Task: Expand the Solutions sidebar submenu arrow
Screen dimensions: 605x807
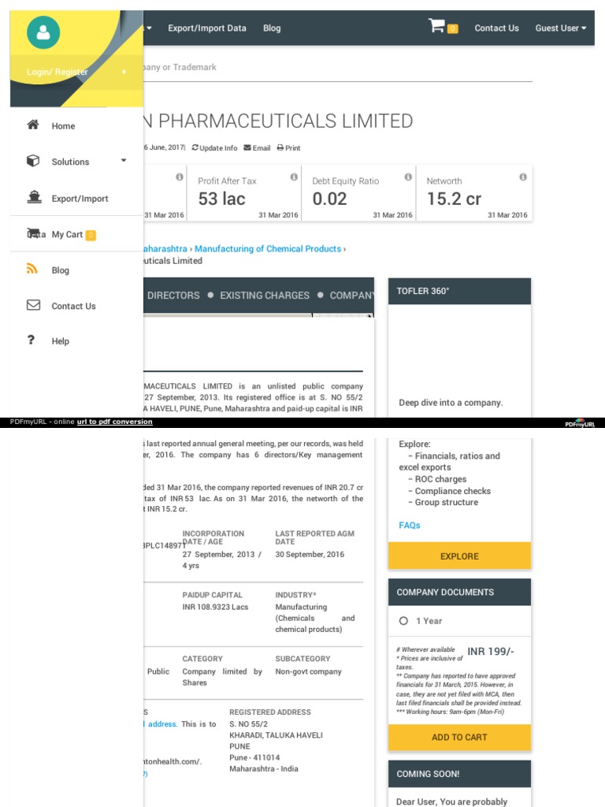Action: (124, 161)
